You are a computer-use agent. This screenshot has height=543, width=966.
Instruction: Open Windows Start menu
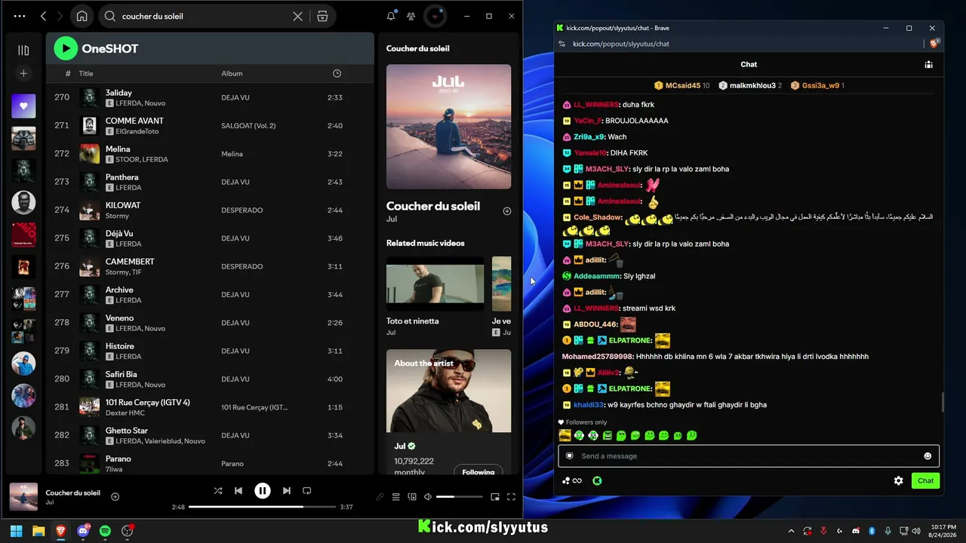pyautogui.click(x=16, y=531)
